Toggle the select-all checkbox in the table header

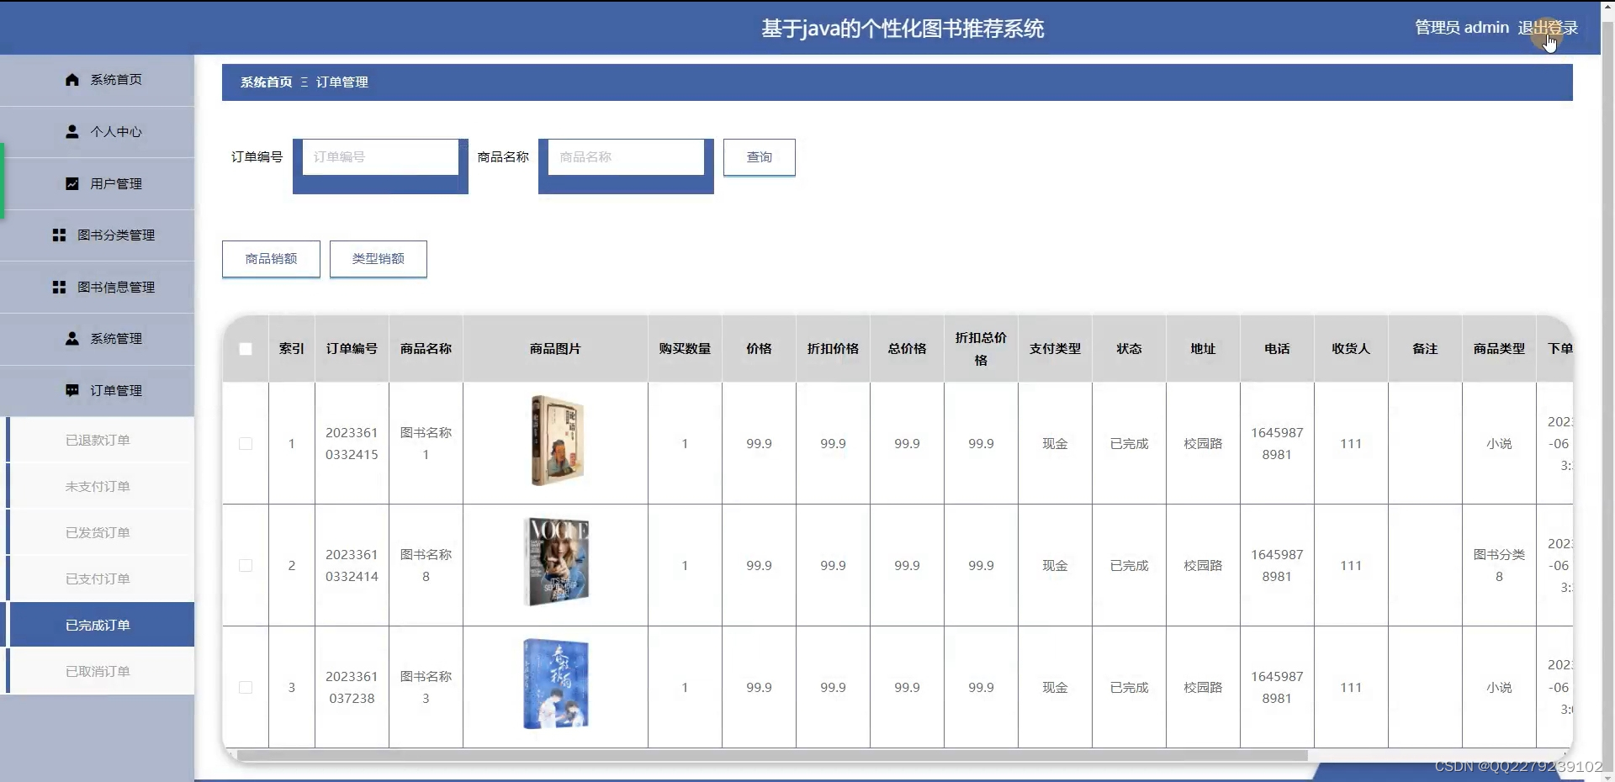point(245,350)
